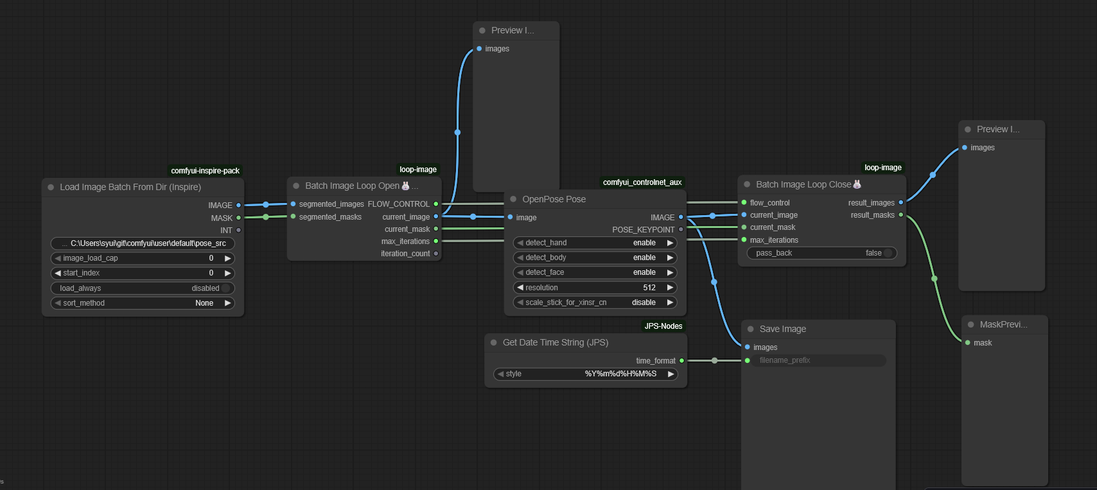Increase the resolution value with right arrow
Screen dimensions: 1097x490
[x=670, y=288]
